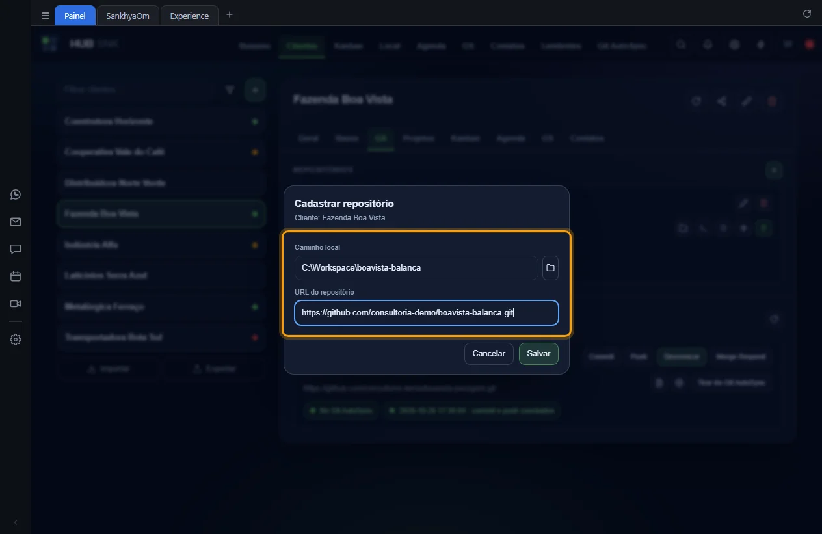Click the 'Cliente: Fazenda Boa Vista' subtitle
This screenshot has width=822, height=534.
339,218
